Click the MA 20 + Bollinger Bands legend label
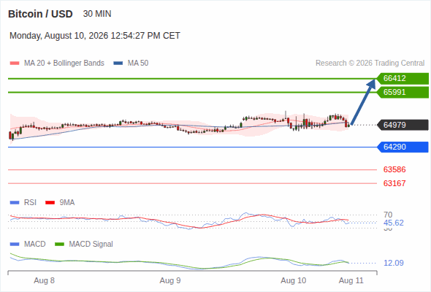 (64, 64)
